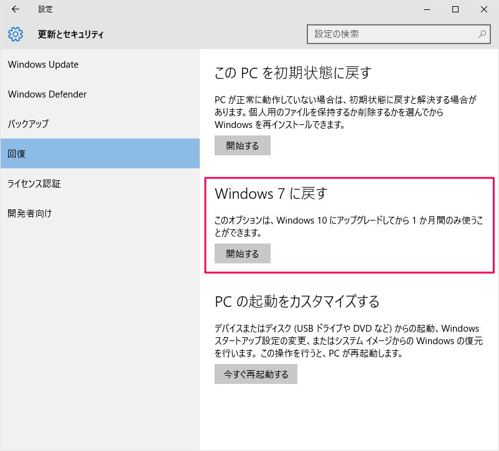Screen dimensions: 499x451
Task: Click the この PC を初期状態に戻す heading
Action: [293, 73]
